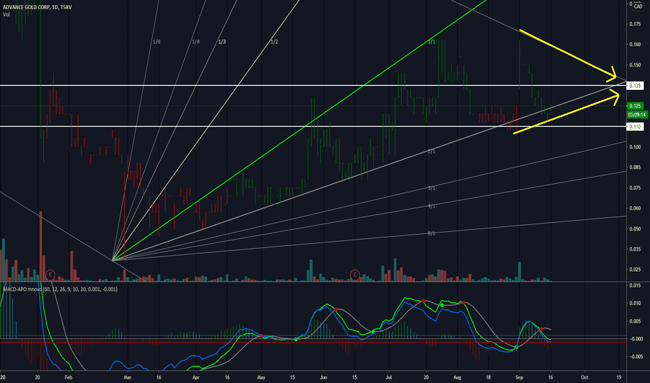Click the red MACD signal dot near July 20

423,301
